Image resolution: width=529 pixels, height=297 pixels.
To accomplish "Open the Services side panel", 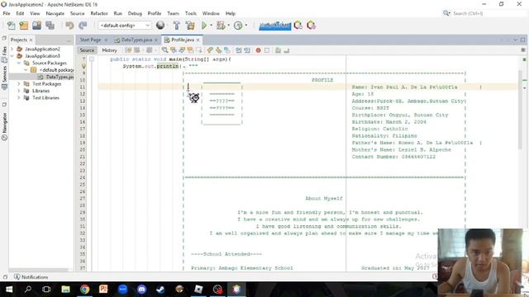I will (4, 77).
